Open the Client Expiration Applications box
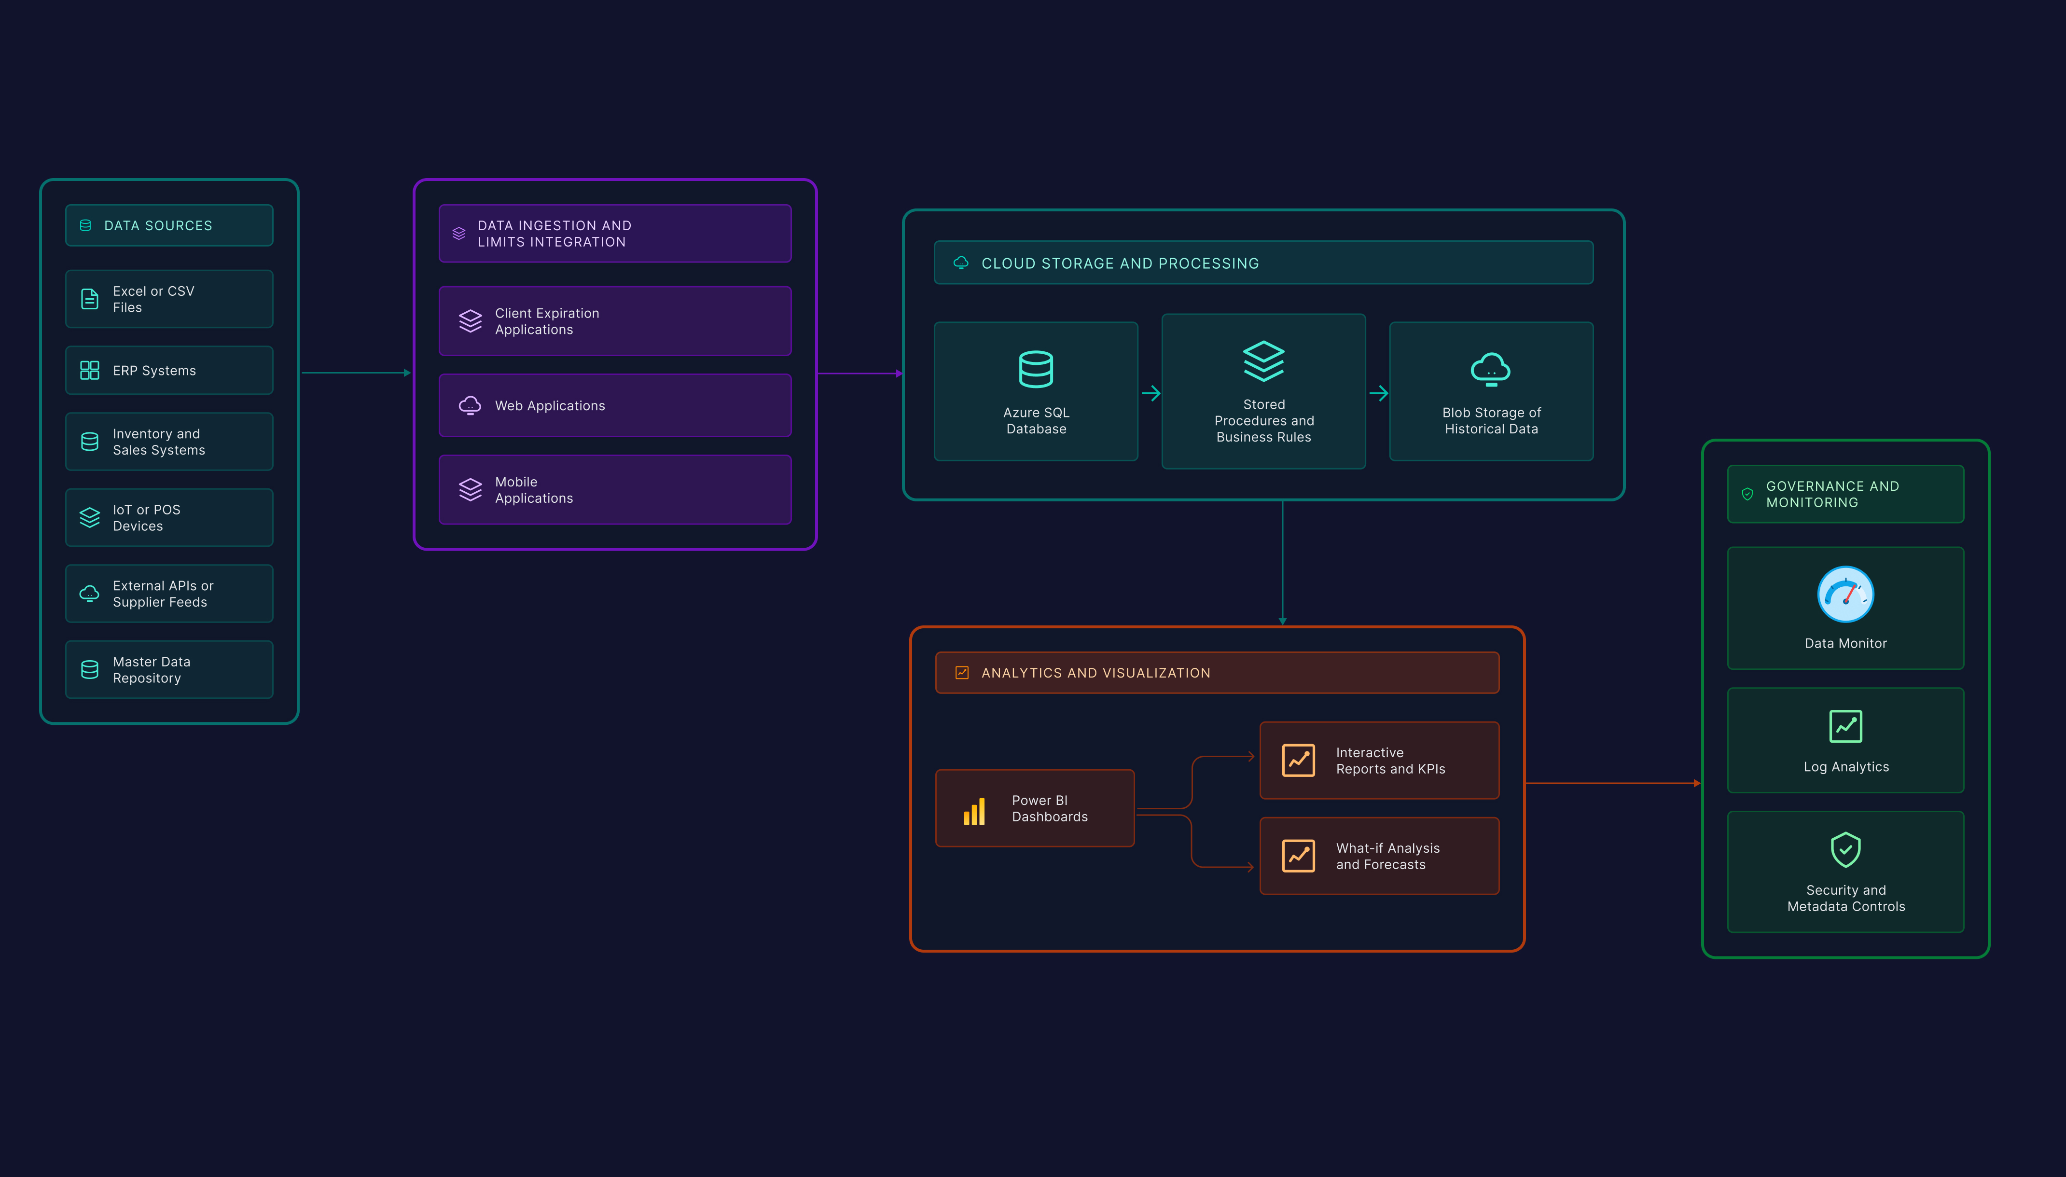The width and height of the screenshot is (2066, 1177). pos(614,321)
